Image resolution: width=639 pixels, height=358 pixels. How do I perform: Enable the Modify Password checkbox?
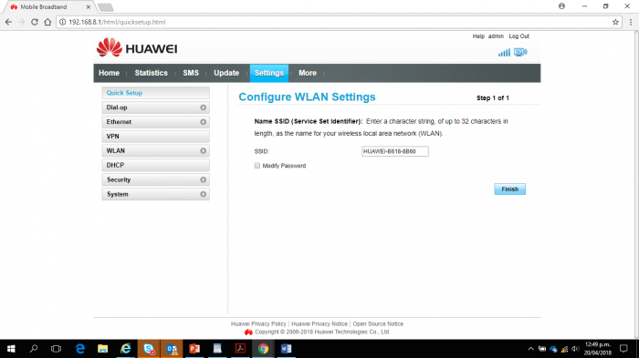pyautogui.click(x=257, y=166)
